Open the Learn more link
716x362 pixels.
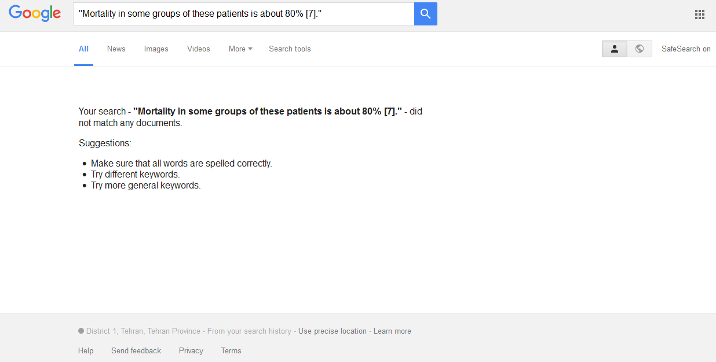coord(392,331)
